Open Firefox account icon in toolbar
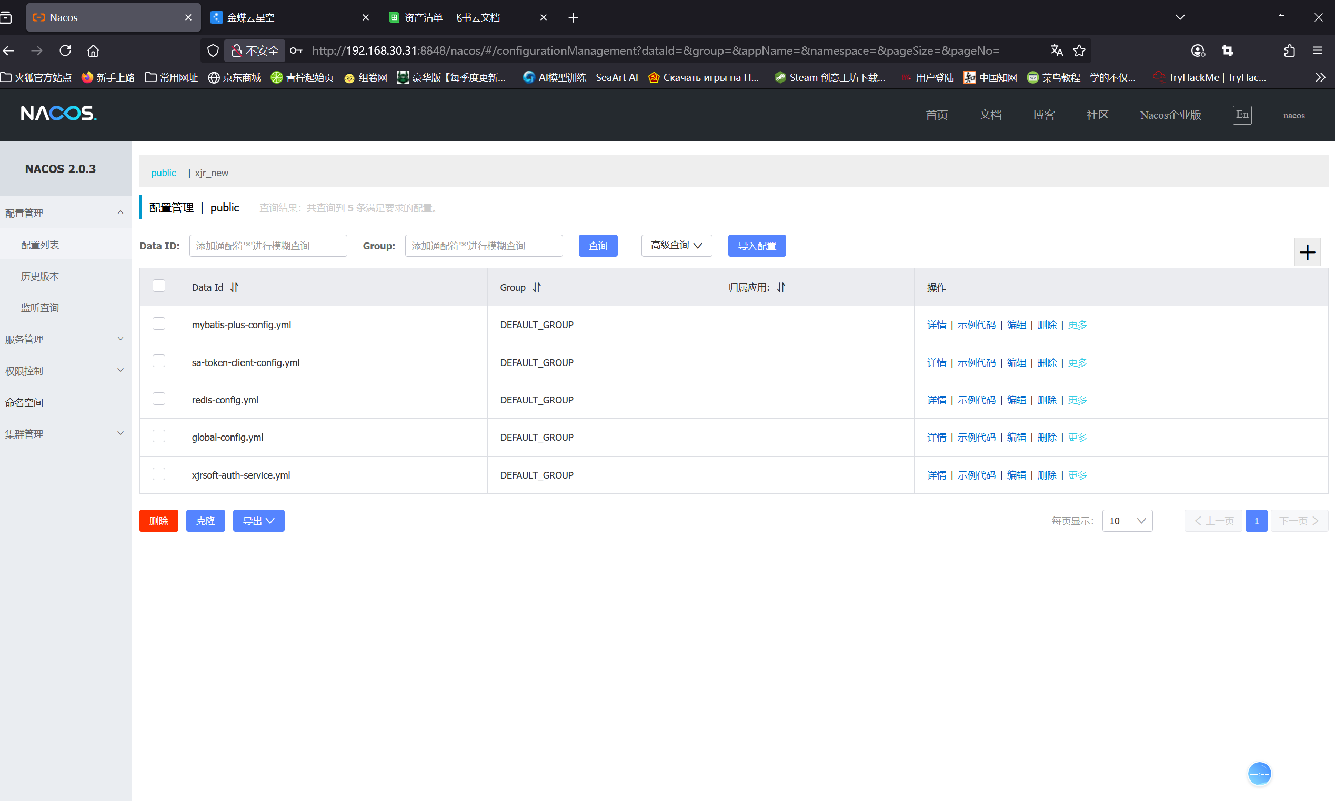The image size is (1335, 801). coord(1198,50)
